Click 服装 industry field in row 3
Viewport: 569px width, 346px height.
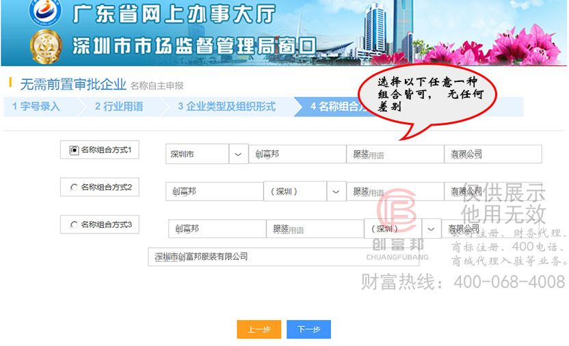point(315,229)
